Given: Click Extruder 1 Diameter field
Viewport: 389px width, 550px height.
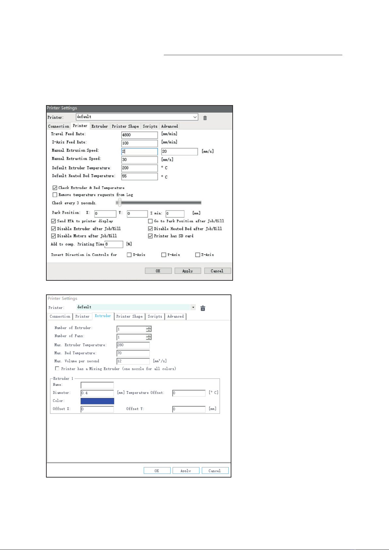Looking at the screenshot, I should click(x=97, y=393).
